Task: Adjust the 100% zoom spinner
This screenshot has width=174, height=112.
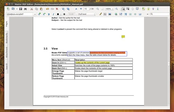Action: 109,9
